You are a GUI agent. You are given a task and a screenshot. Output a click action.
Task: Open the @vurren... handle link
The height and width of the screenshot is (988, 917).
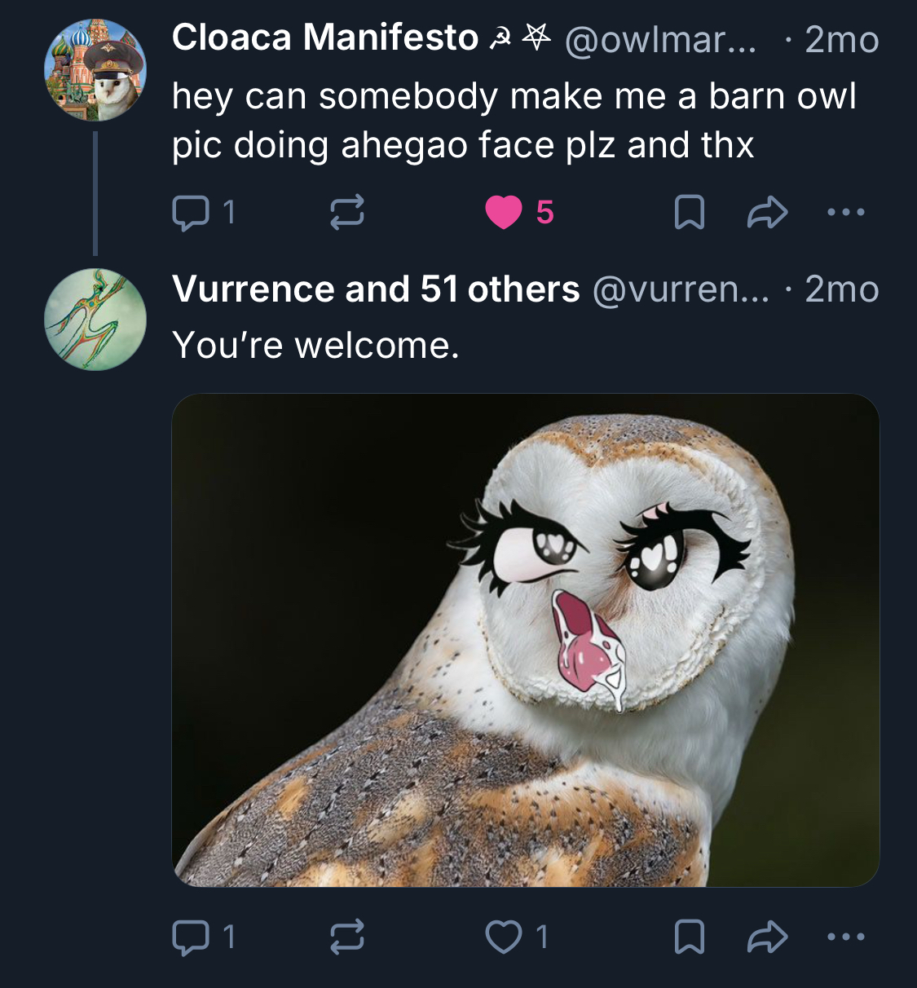[x=681, y=289]
